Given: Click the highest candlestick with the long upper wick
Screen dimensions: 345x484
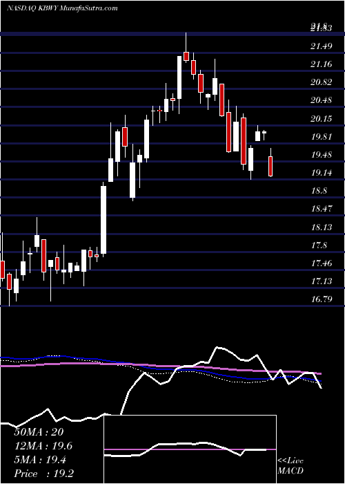Looking at the screenshot, I should 186,48.
